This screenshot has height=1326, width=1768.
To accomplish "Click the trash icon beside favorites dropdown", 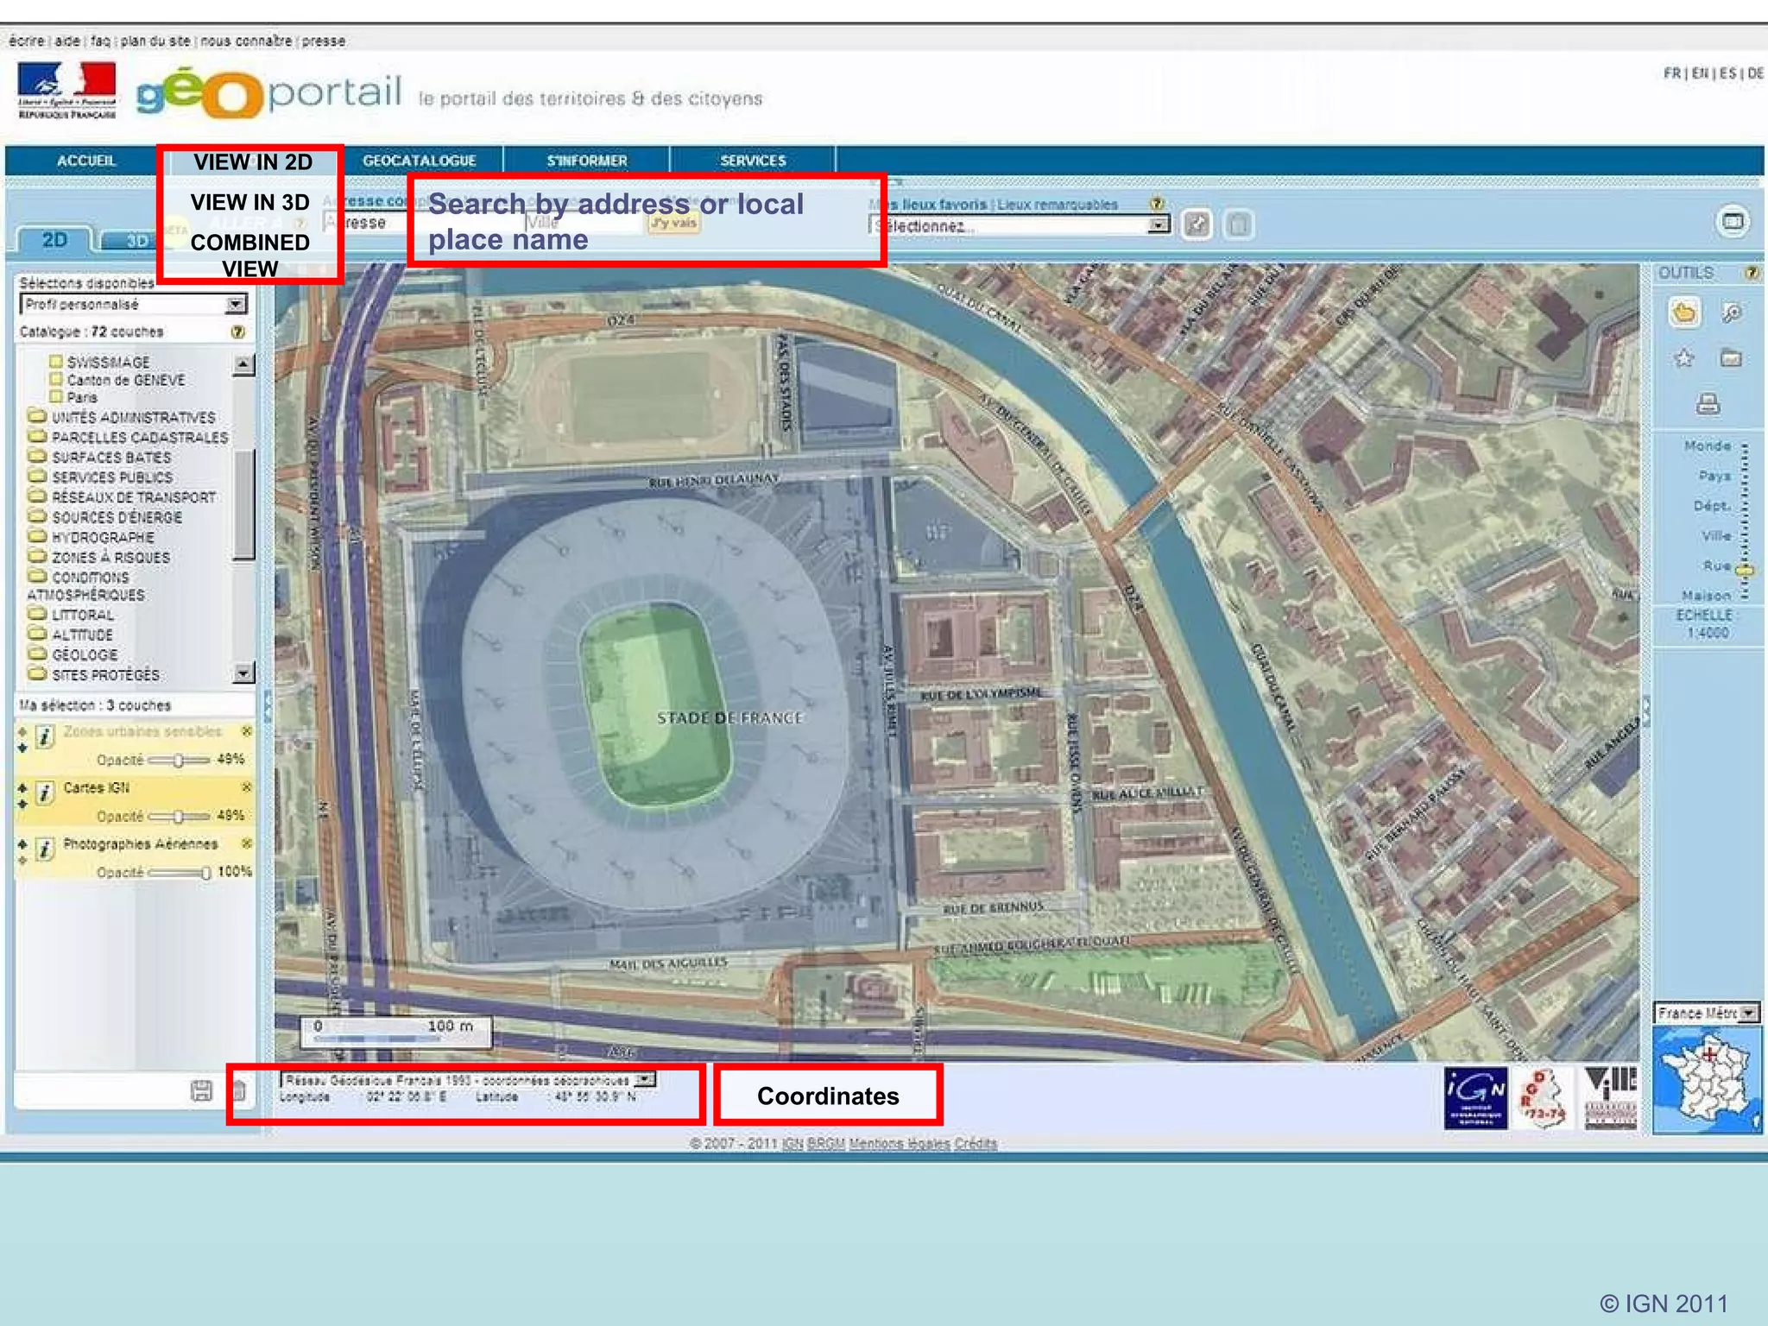I will [x=1238, y=224].
